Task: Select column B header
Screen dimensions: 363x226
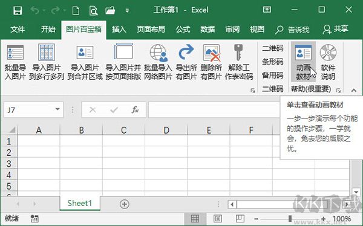Action: click(x=81, y=130)
